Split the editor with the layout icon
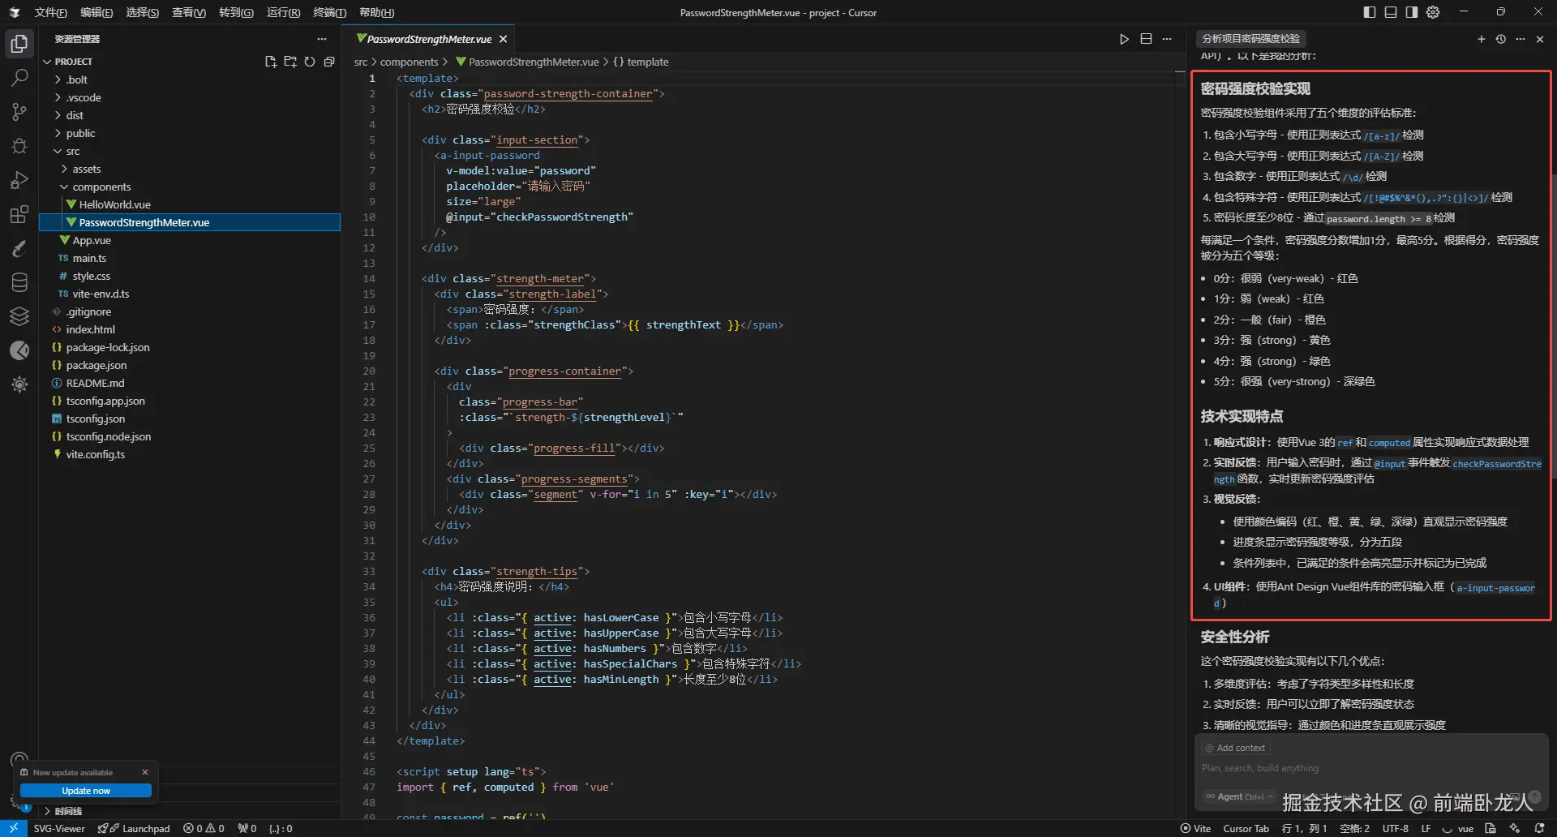This screenshot has height=837, width=1557. point(1146,39)
